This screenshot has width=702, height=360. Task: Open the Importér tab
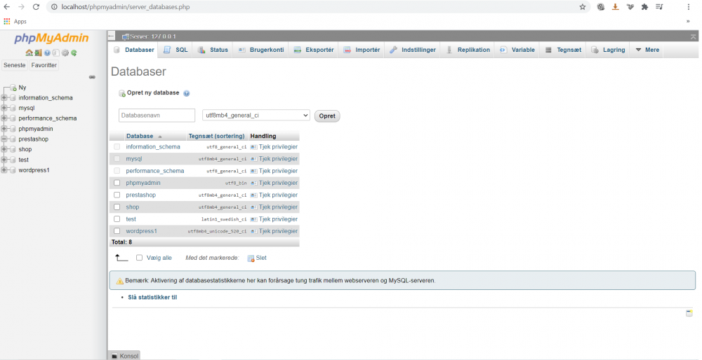[362, 50]
